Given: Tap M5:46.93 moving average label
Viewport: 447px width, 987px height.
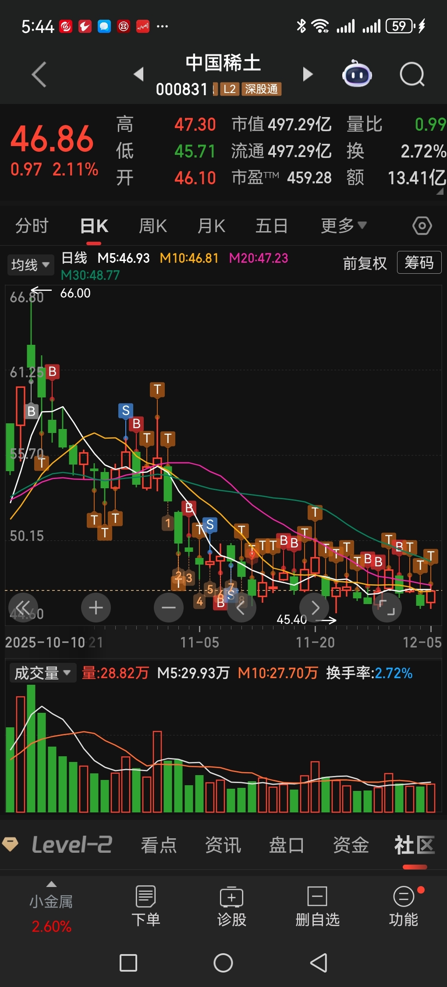Looking at the screenshot, I should pyautogui.click(x=123, y=258).
